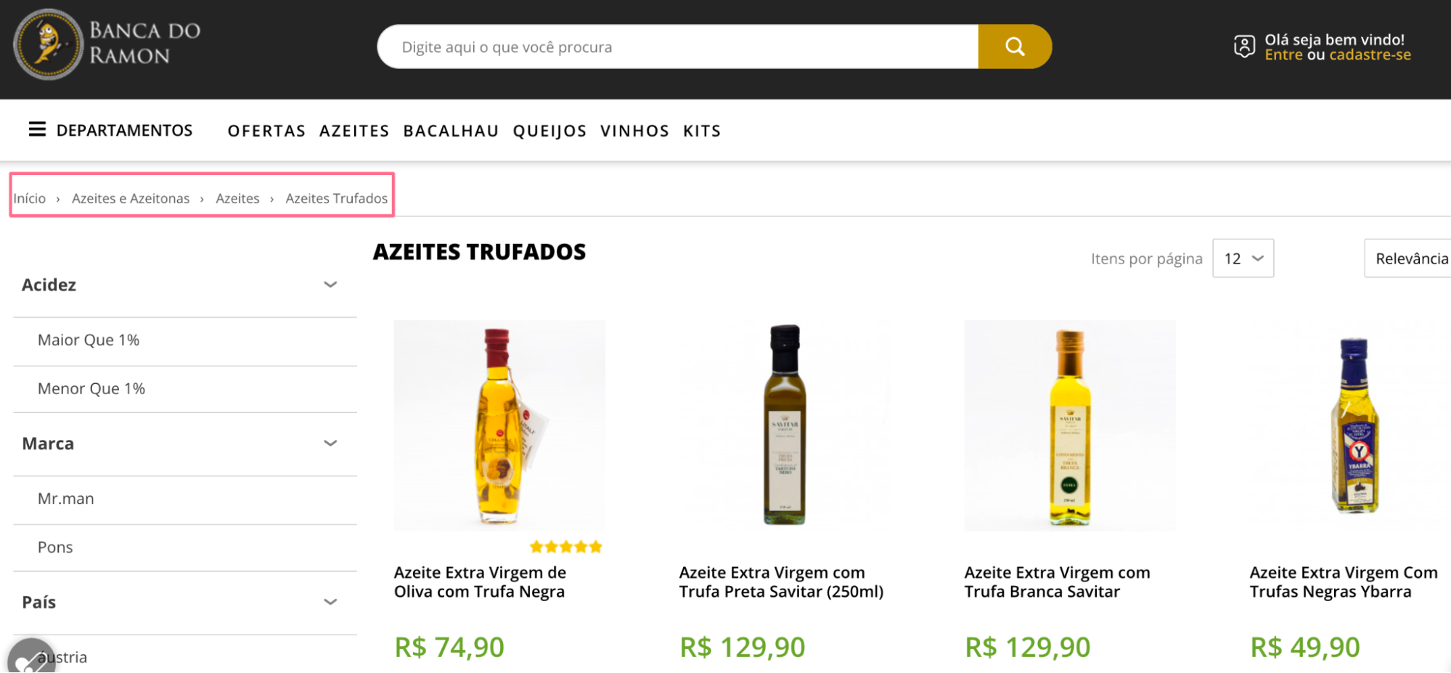
Task: Click the user account icon next to the greeting
Action: [1243, 46]
